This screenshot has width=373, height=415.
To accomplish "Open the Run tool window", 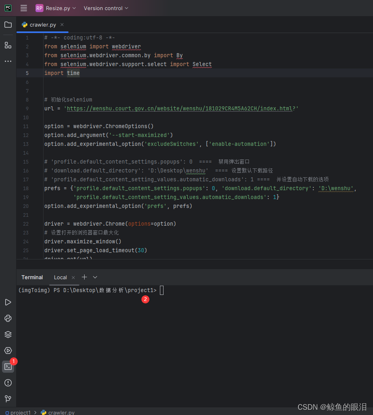I will click(x=8, y=302).
